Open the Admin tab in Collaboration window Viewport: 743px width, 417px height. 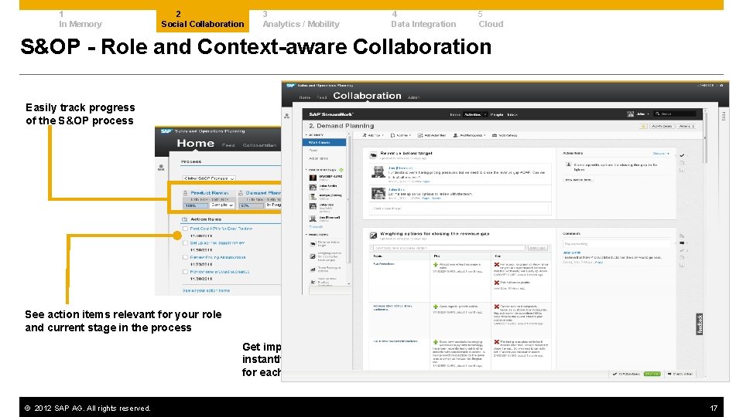point(413,97)
